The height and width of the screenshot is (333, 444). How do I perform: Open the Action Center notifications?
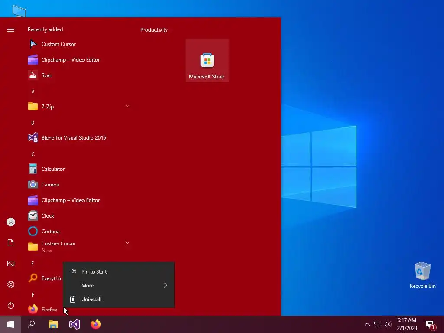pyautogui.click(x=430, y=324)
